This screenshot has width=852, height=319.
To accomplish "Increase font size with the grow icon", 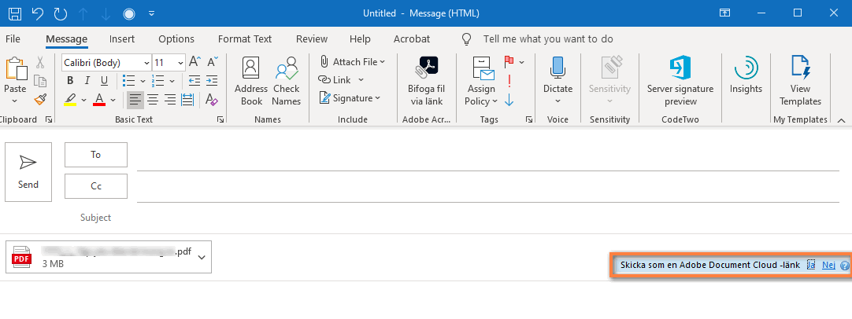I will (x=195, y=62).
